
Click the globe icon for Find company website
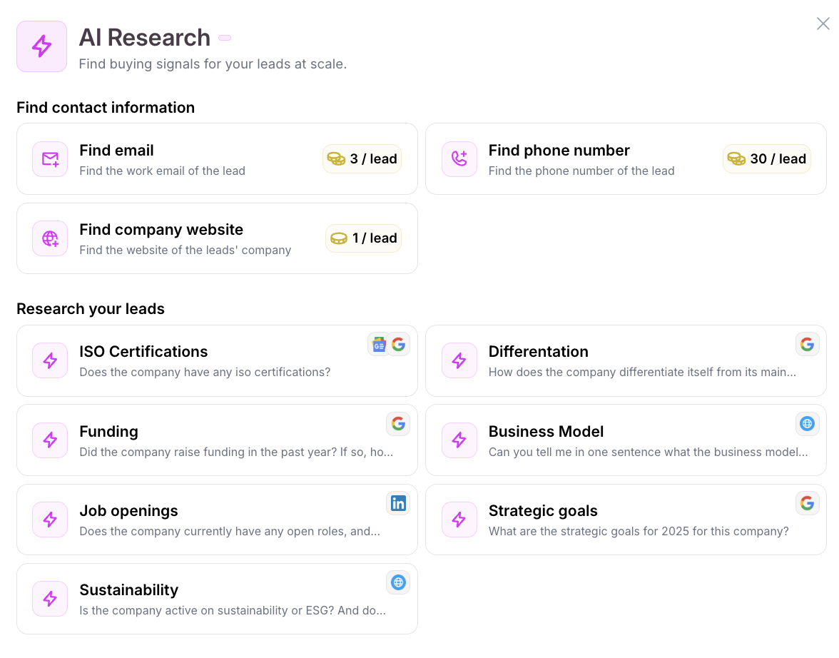coord(50,238)
